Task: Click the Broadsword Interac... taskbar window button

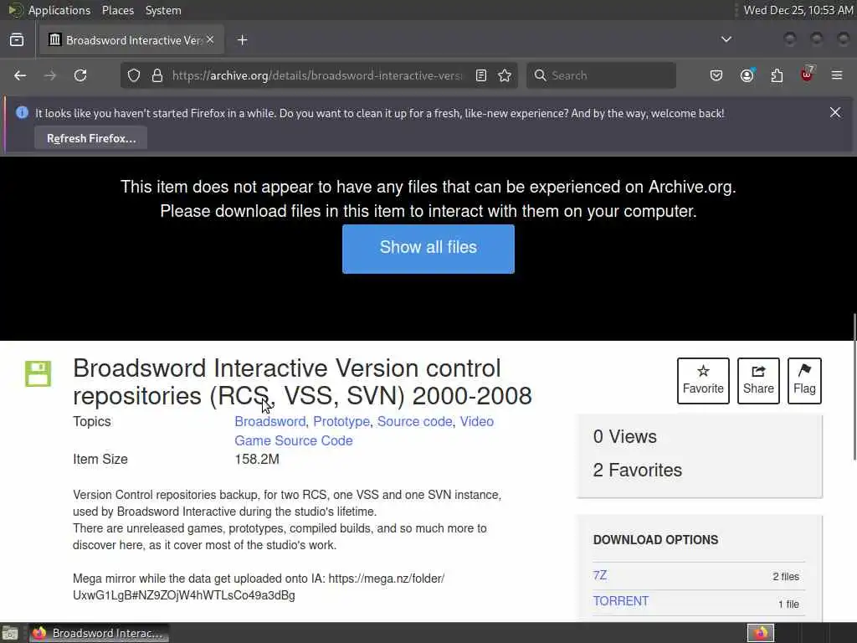Action: 99,633
